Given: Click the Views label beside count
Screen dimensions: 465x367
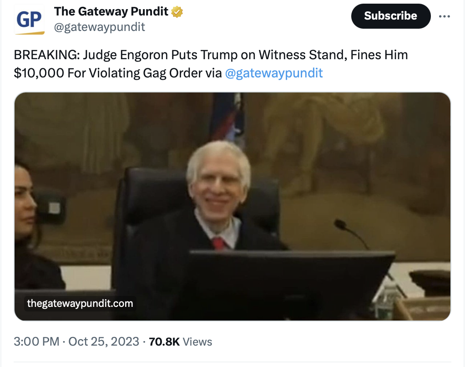Looking at the screenshot, I should pos(197,342).
